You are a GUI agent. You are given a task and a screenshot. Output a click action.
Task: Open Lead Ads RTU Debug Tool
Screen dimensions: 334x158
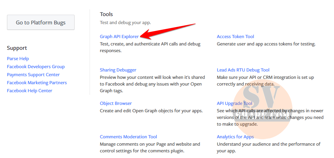[x=243, y=70]
